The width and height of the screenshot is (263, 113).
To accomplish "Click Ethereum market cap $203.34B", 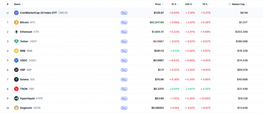I will 241,32.
